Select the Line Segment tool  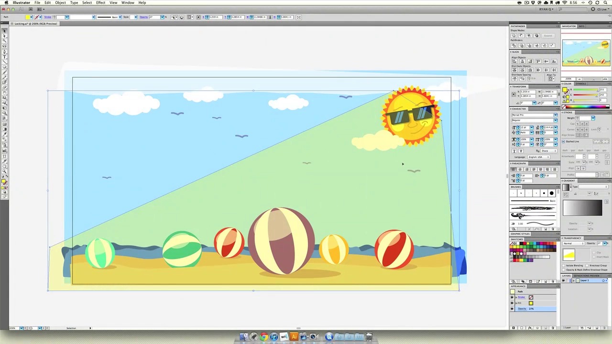pos(5,61)
